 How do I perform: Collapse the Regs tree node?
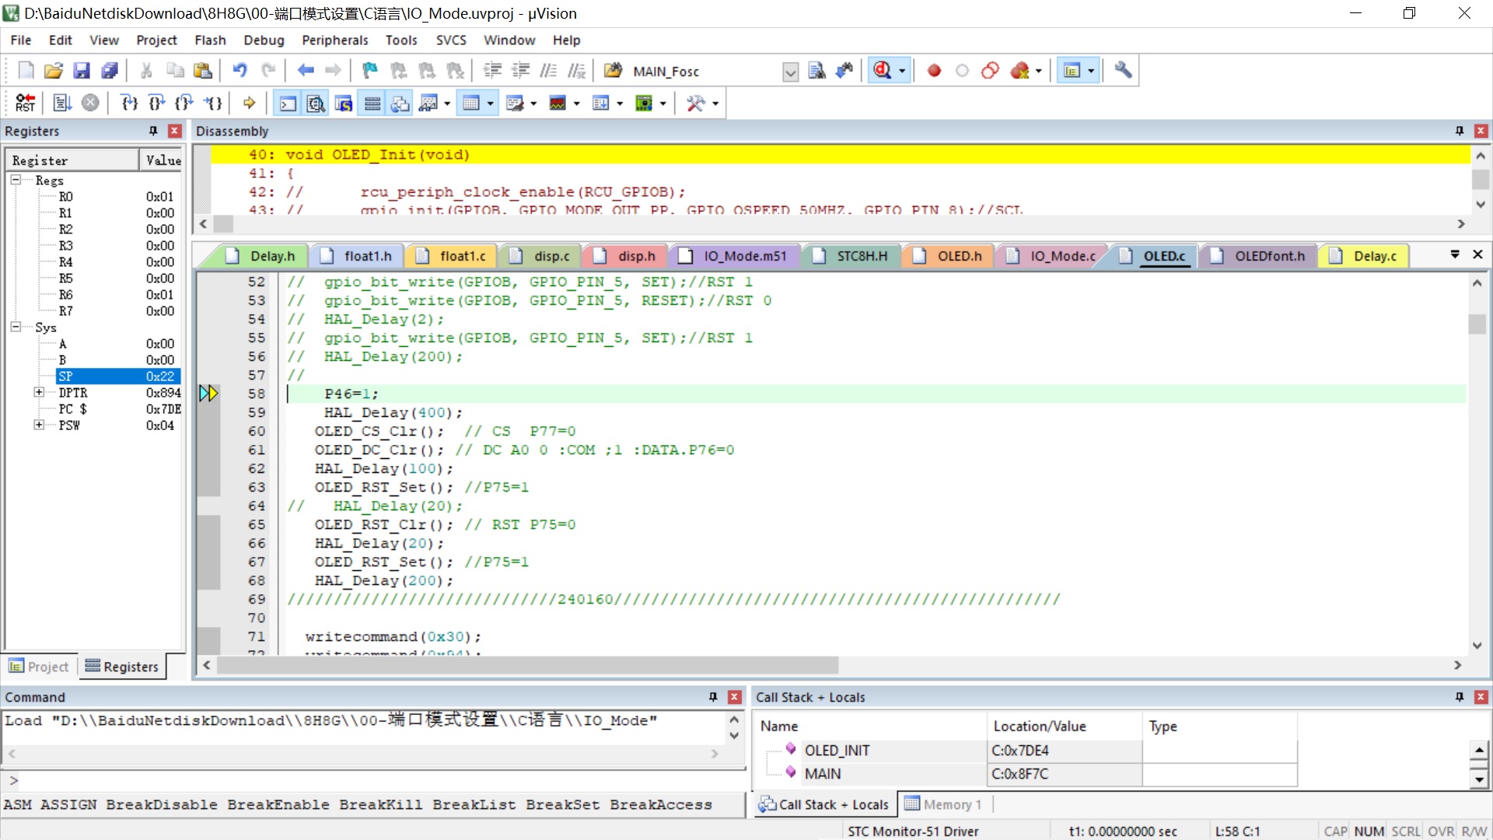coord(16,180)
